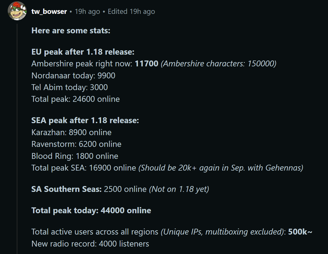Screen dimensions: 328x254
Task: Click the 'New radio record: 4000 listeners' line
Action: pos(90,244)
